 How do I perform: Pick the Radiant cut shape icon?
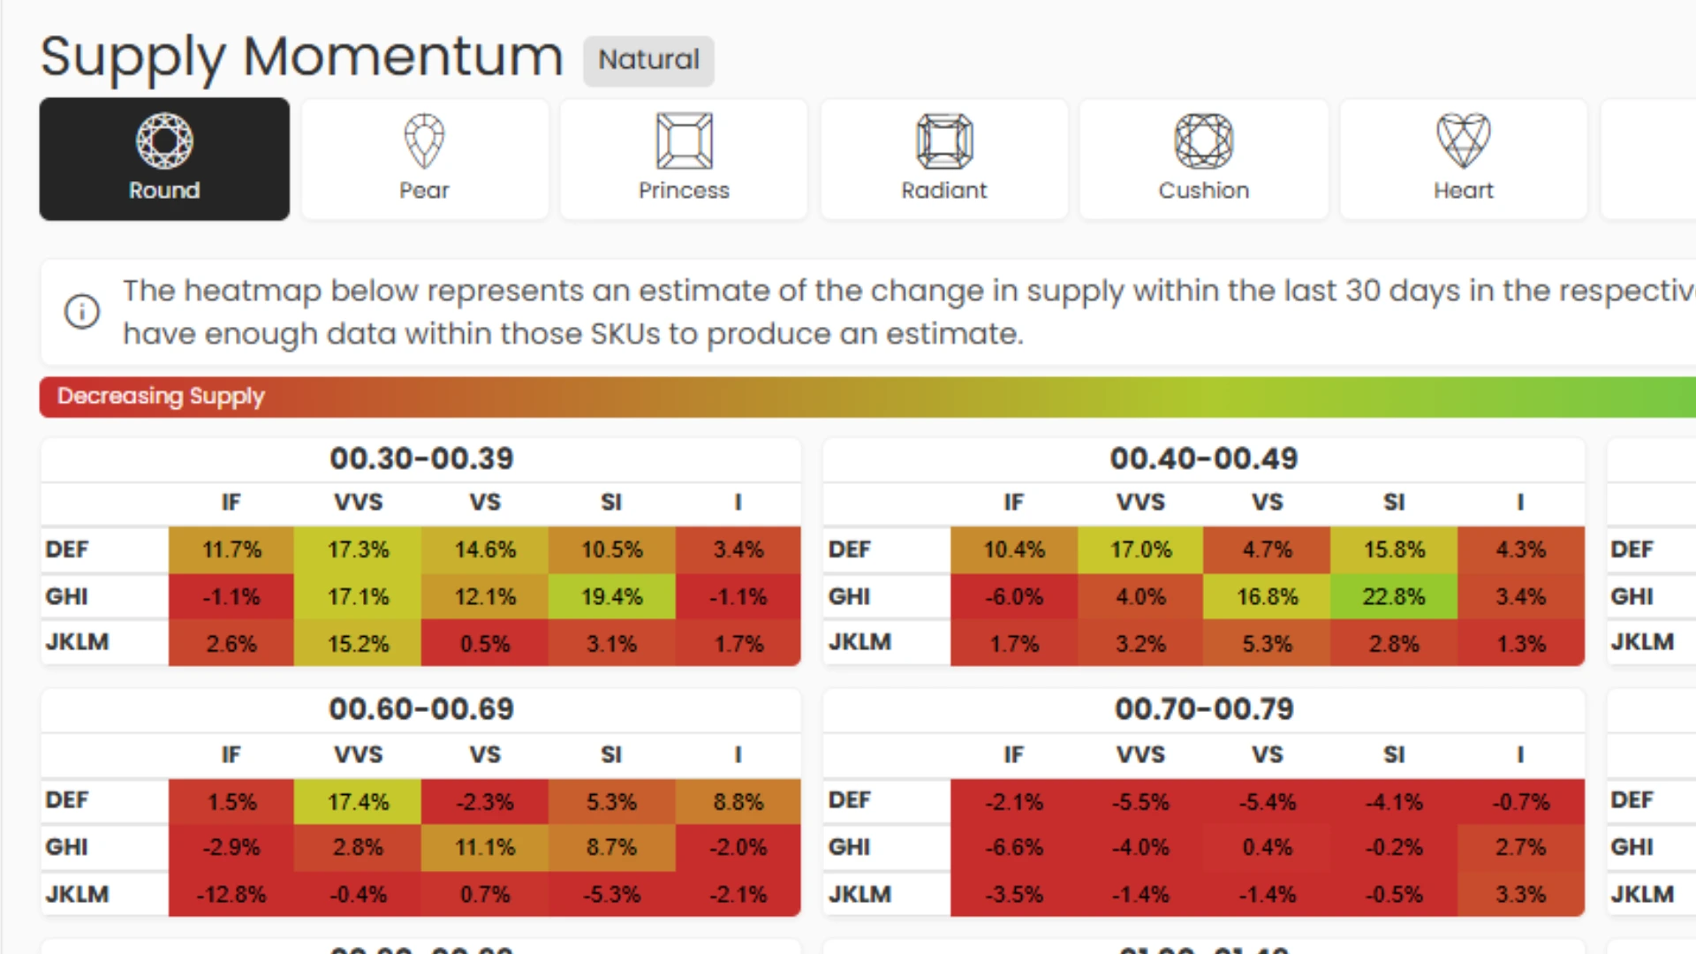[944, 141]
